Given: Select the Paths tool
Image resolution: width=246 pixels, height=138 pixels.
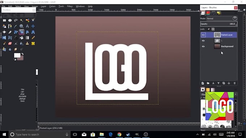Looking at the screenshot, I should point(10,26).
